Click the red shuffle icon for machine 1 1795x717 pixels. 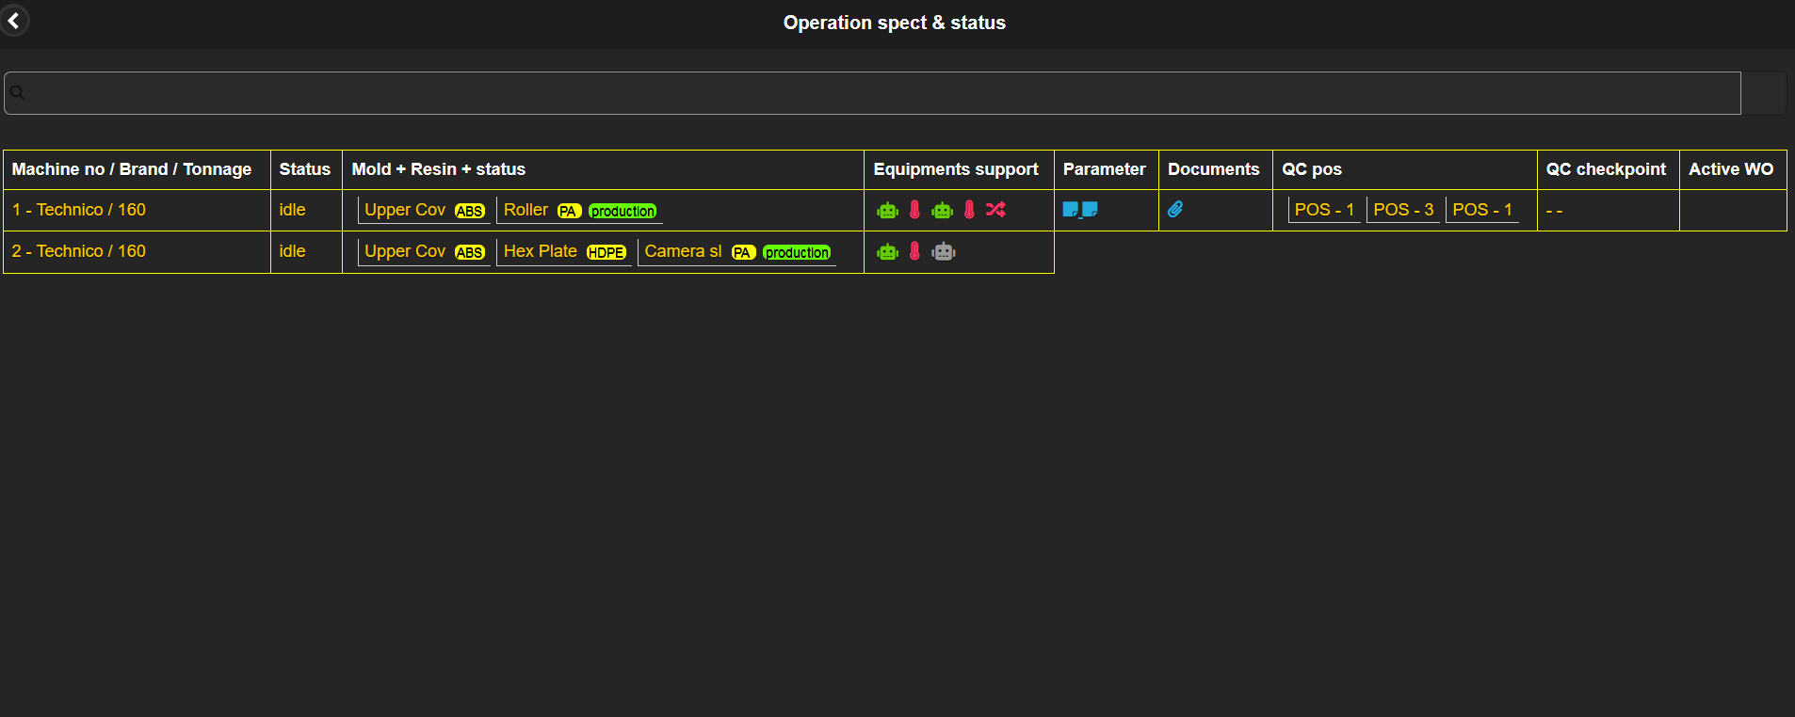click(x=995, y=210)
